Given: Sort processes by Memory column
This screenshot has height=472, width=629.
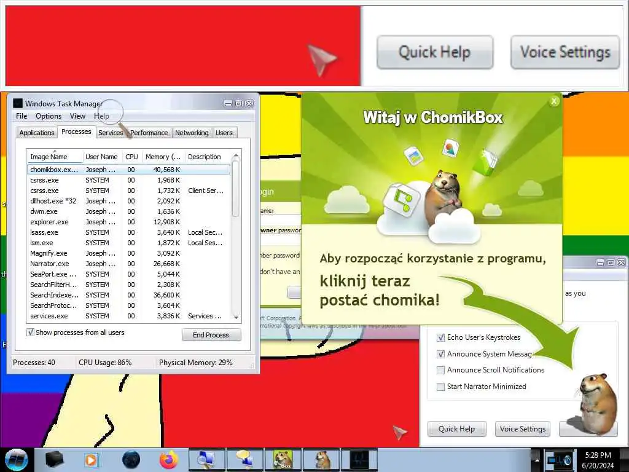Looking at the screenshot, I should coord(163,157).
